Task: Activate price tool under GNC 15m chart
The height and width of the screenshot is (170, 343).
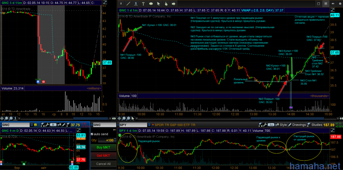Action: pyautogui.click(x=15, y=118)
